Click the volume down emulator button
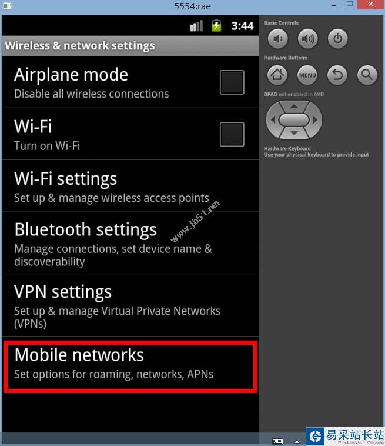Screen dimensions: 385x446 coord(277,39)
